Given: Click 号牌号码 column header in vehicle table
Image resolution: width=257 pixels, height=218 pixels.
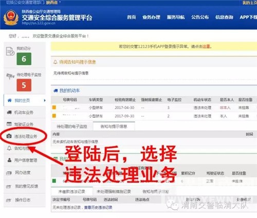Looking at the screenshot, I should click(70, 100).
